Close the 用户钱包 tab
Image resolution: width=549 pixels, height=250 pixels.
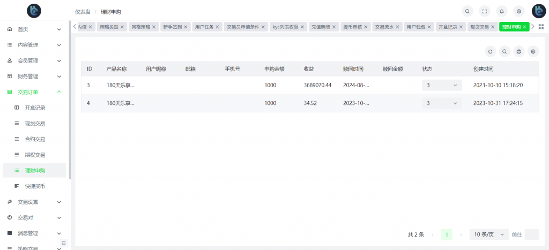click(429, 27)
